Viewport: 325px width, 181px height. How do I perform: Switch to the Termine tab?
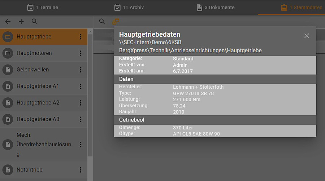(x=43, y=8)
